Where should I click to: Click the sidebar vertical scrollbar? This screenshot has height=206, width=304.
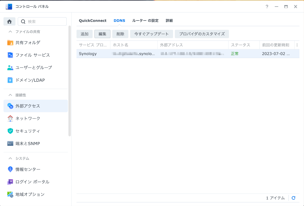click(x=70, y=81)
